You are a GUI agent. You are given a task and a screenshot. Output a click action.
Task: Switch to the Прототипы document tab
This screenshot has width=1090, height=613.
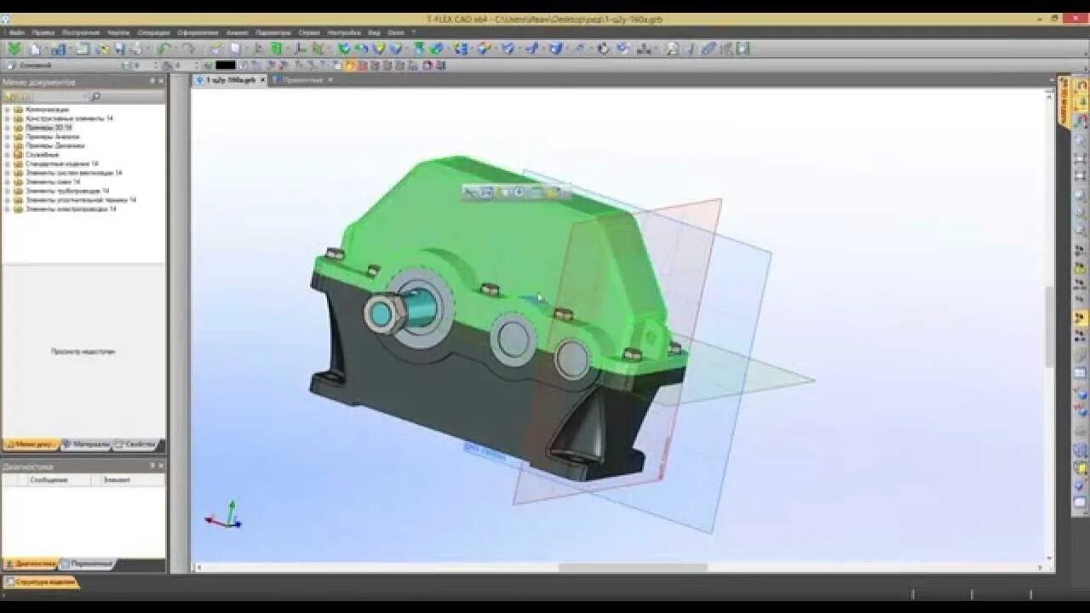click(x=302, y=79)
